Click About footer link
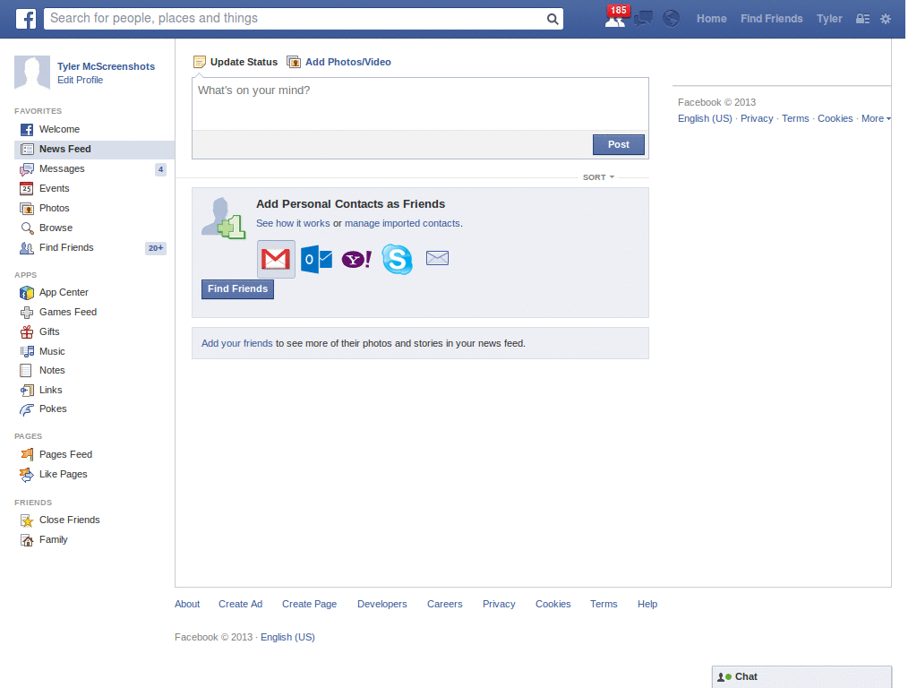The image size is (917, 688). pos(187,605)
